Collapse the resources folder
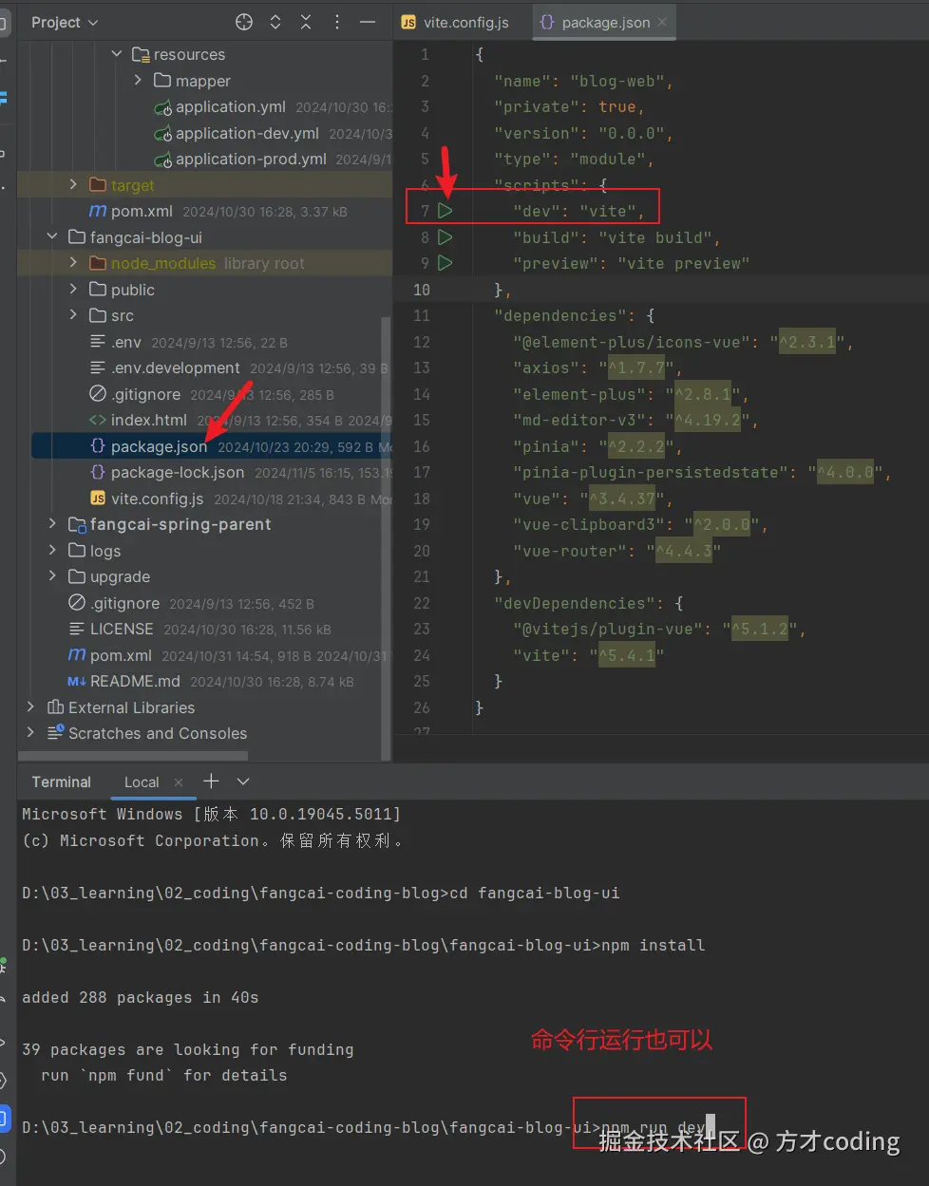This screenshot has height=1186, width=929. pos(117,54)
